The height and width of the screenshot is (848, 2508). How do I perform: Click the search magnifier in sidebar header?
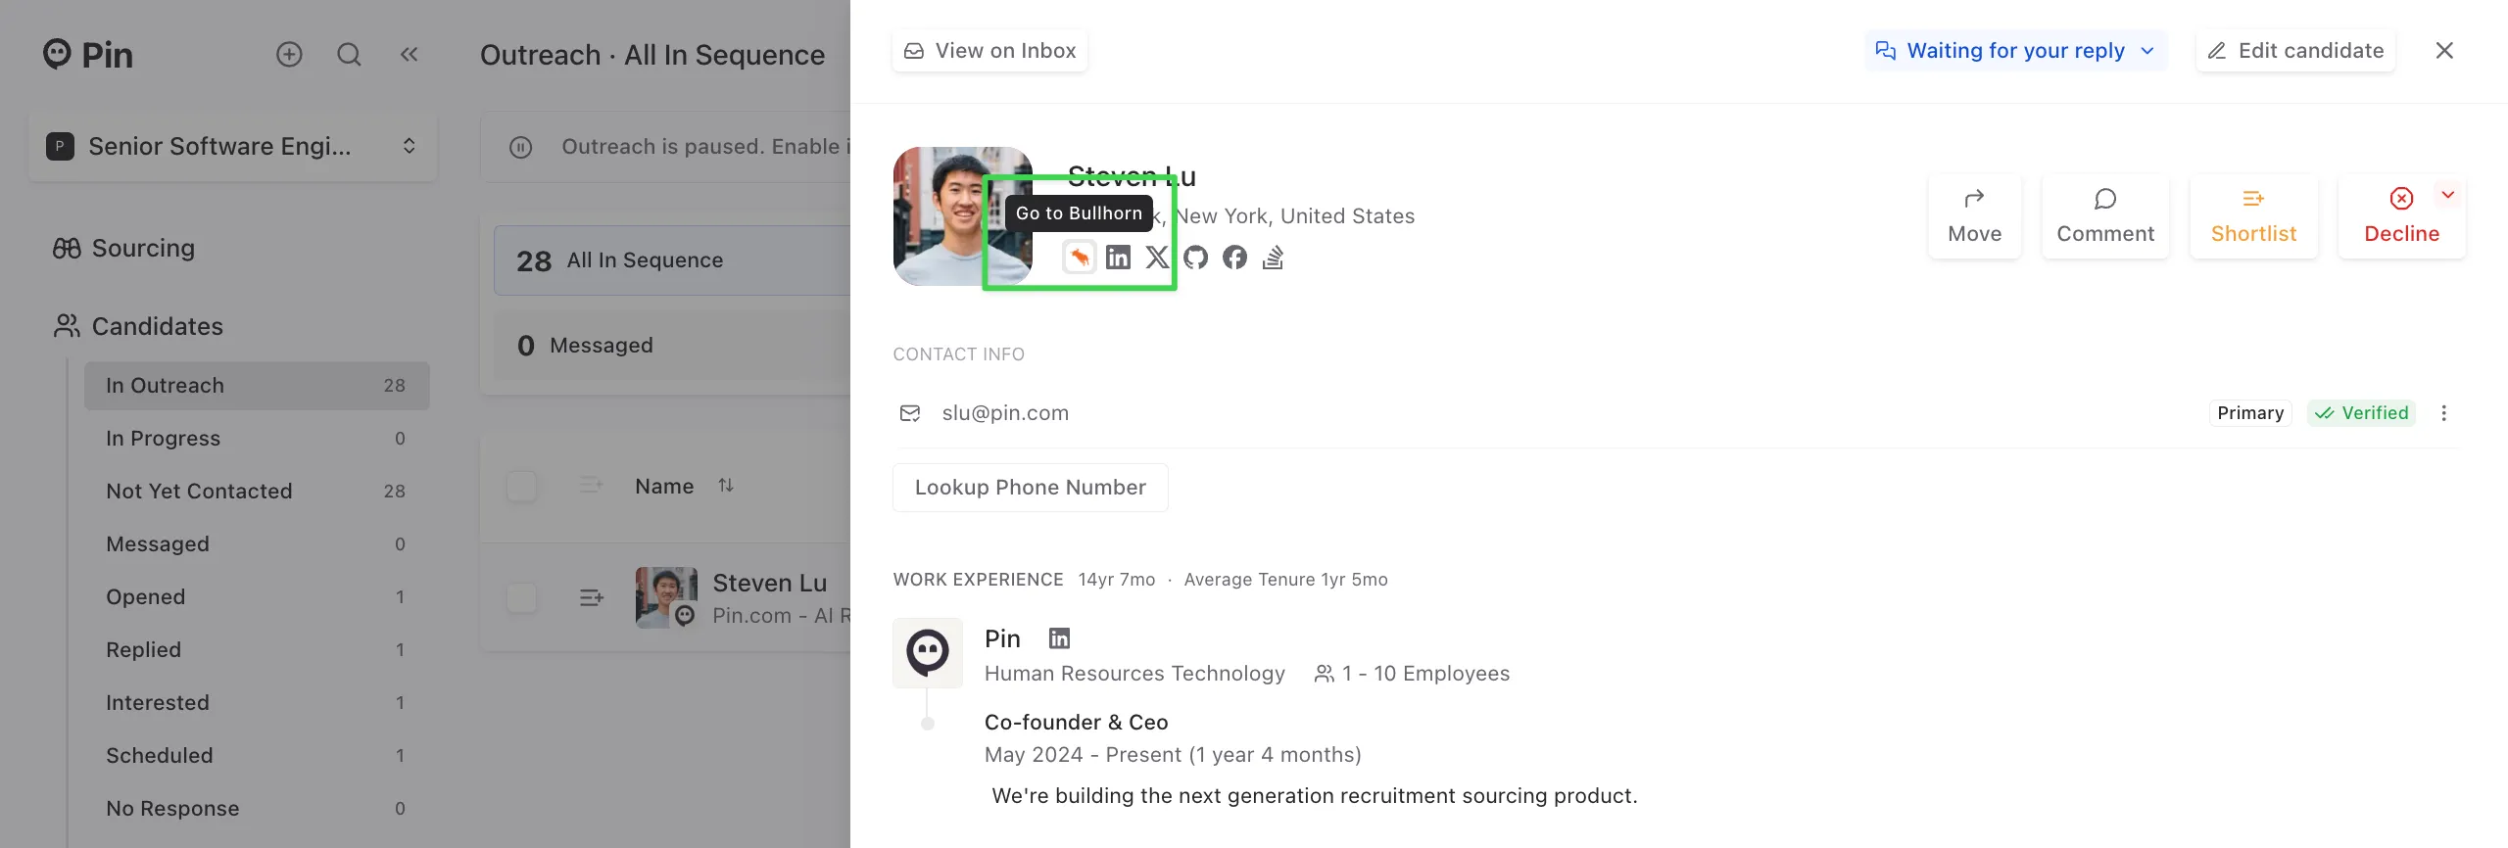coord(349,54)
